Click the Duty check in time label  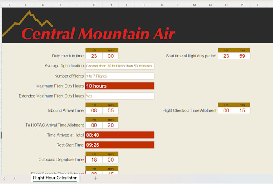coord(68,56)
